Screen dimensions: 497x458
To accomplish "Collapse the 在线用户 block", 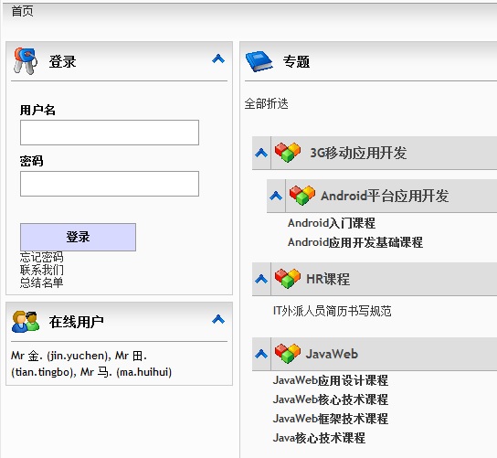I will [218, 319].
